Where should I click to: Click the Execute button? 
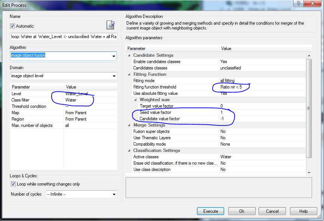click(210, 211)
